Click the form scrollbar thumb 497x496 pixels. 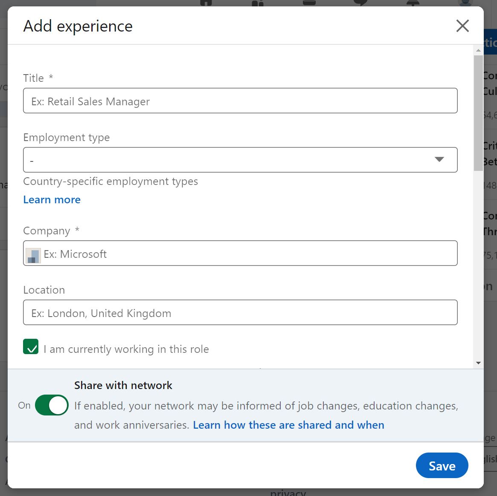tap(478, 113)
